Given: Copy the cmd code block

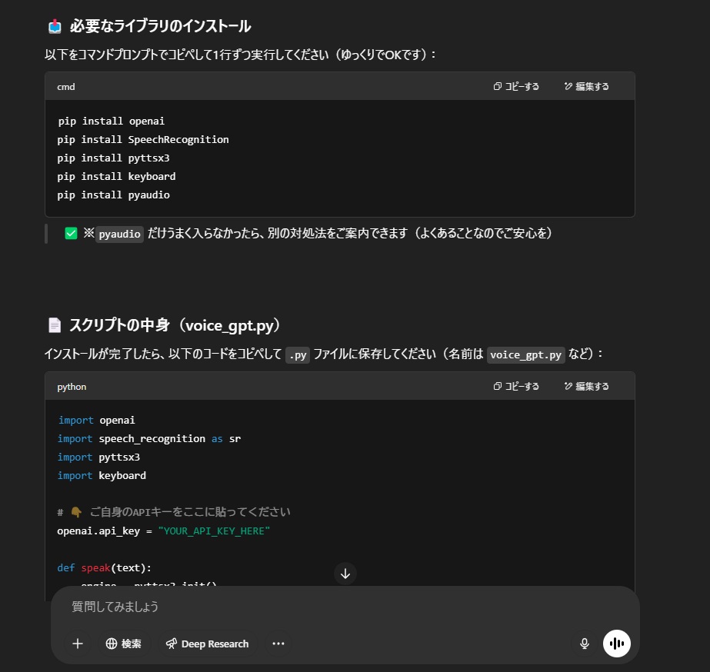Looking at the screenshot, I should point(516,86).
